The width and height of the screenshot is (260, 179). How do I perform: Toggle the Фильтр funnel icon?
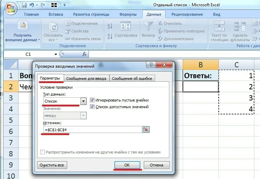click(x=148, y=27)
